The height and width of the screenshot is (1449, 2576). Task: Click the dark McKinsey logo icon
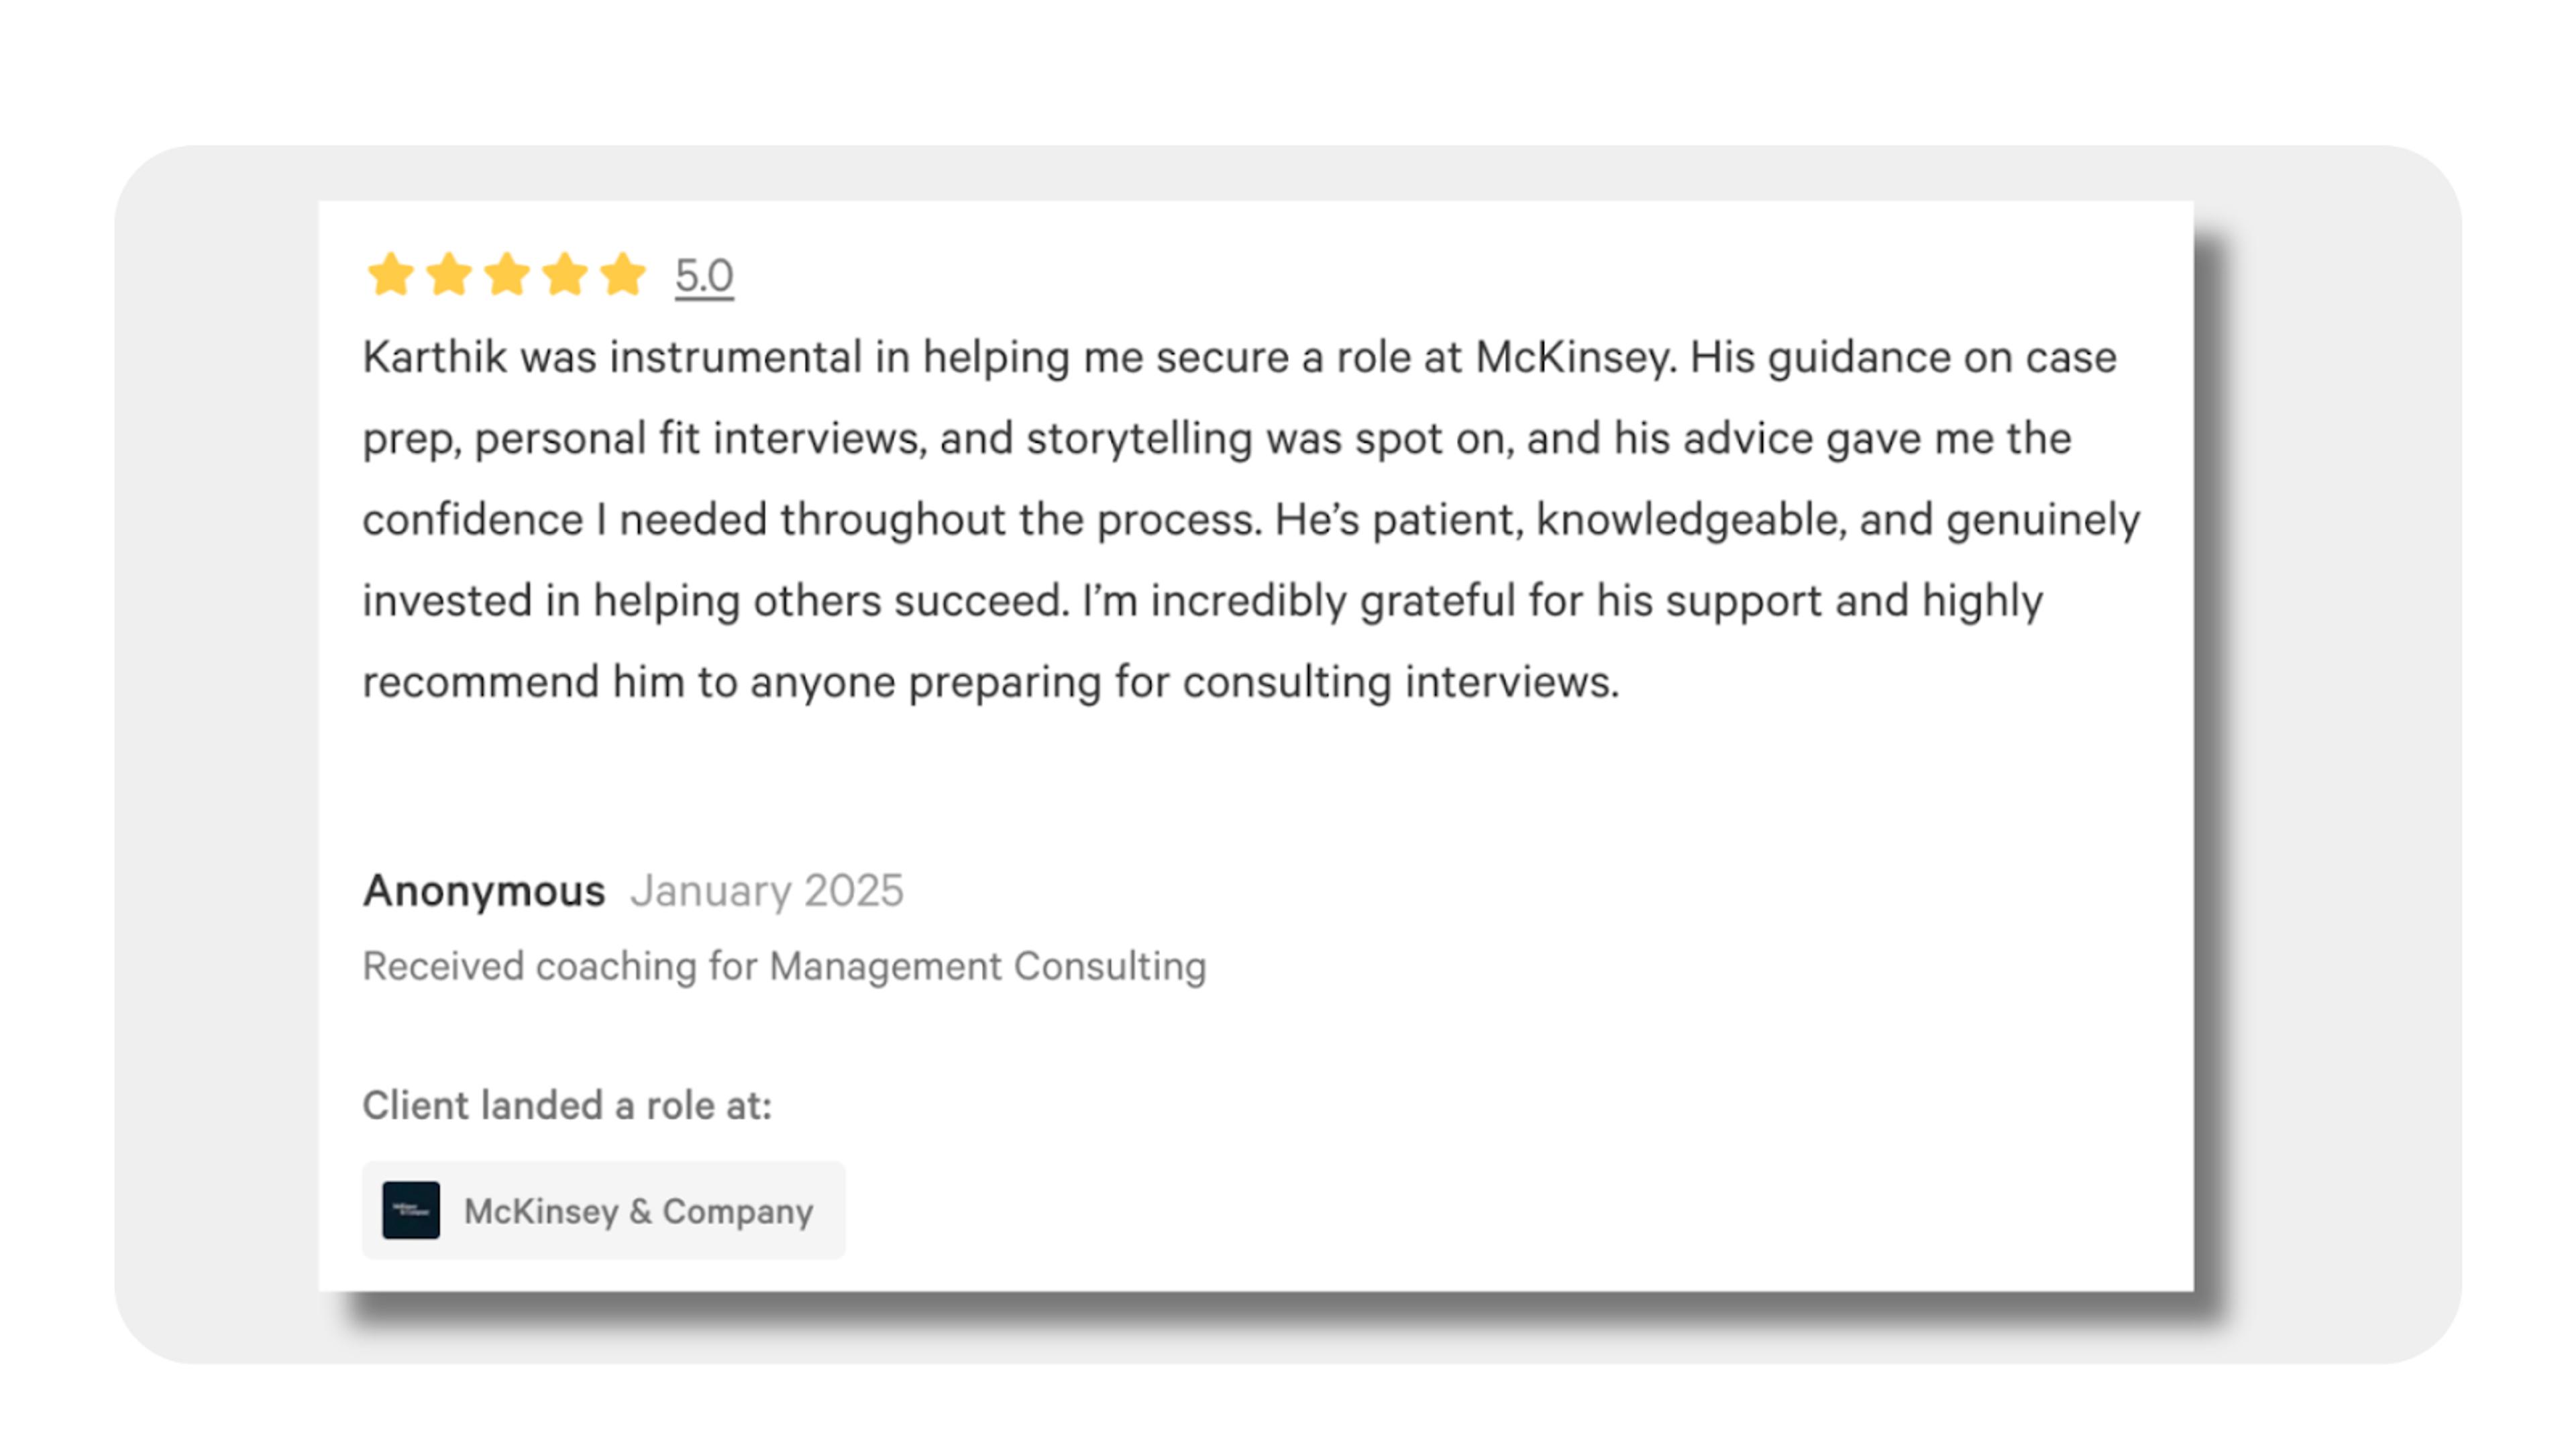tap(411, 1210)
